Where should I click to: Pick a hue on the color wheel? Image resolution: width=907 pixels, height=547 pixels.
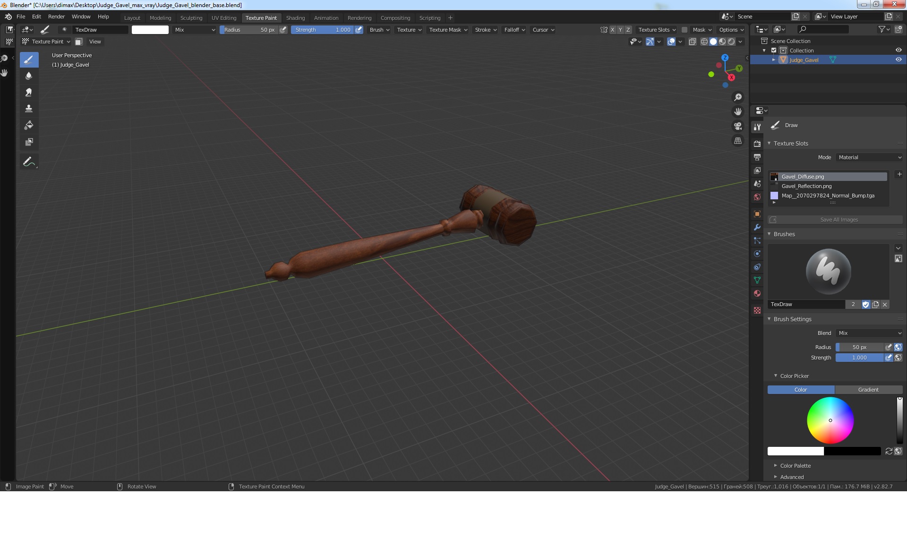[830, 420]
